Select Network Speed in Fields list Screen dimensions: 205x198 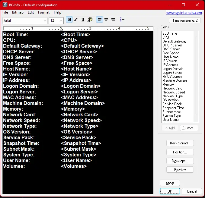174,92
